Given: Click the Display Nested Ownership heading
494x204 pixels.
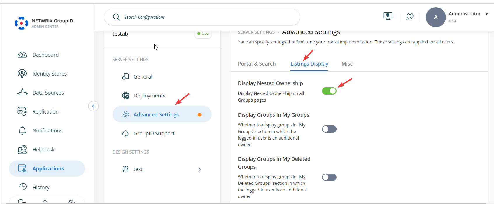Looking at the screenshot, I should [270, 83].
